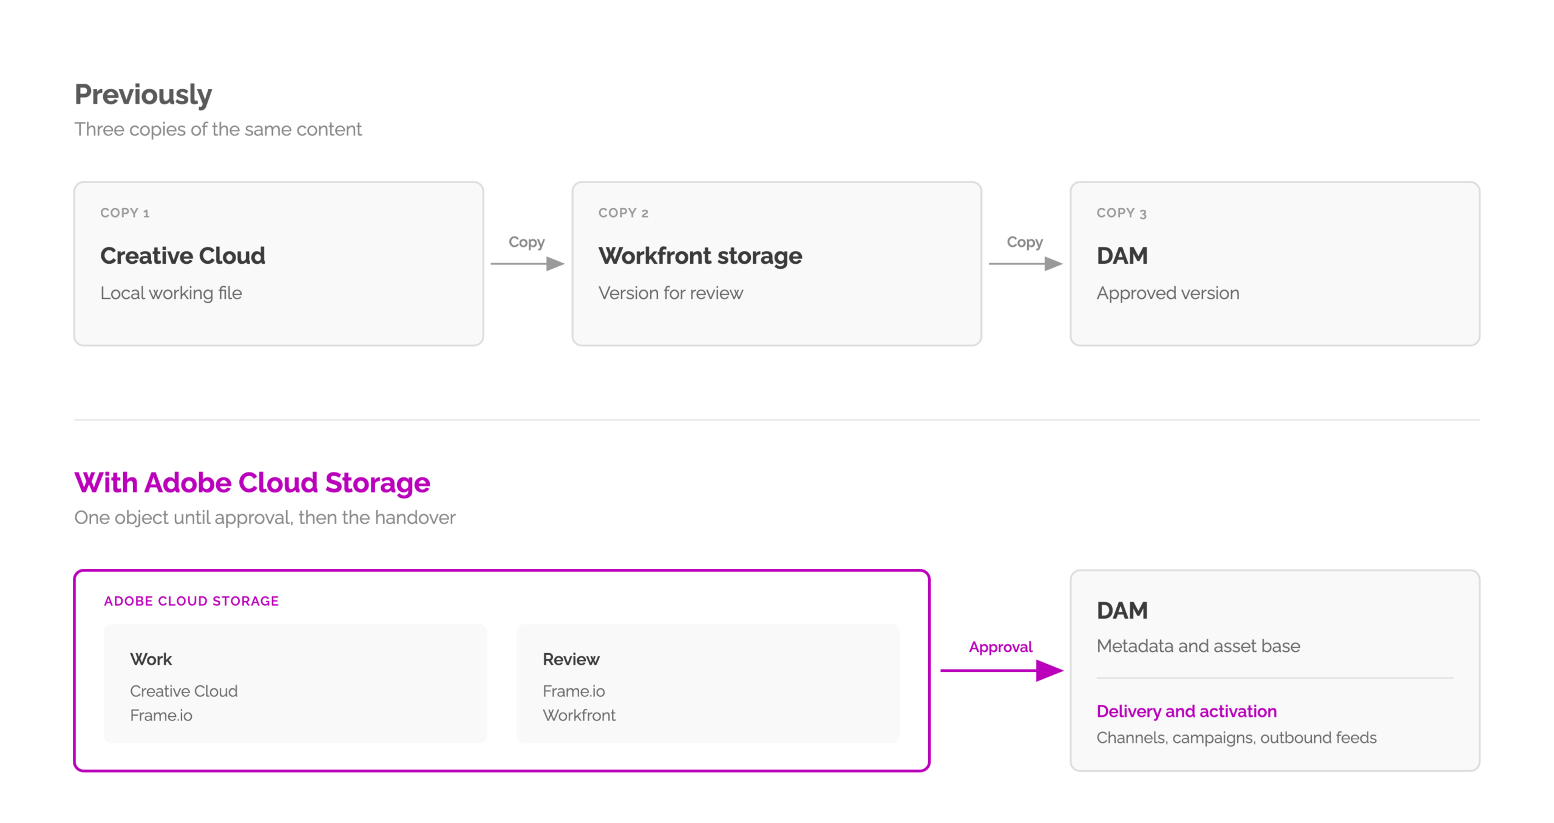Image resolution: width=1554 pixels, height=823 pixels.
Task: Click the "Delivery and activation" heading
Action: [1186, 711]
